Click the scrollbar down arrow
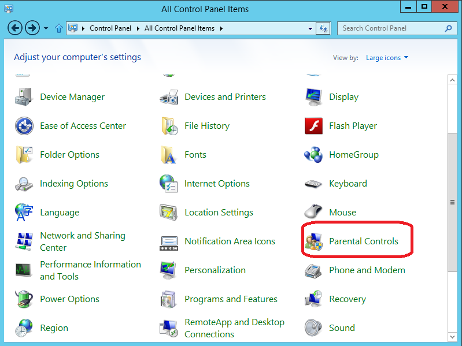Screen dimensions: 462x346 coord(452,337)
